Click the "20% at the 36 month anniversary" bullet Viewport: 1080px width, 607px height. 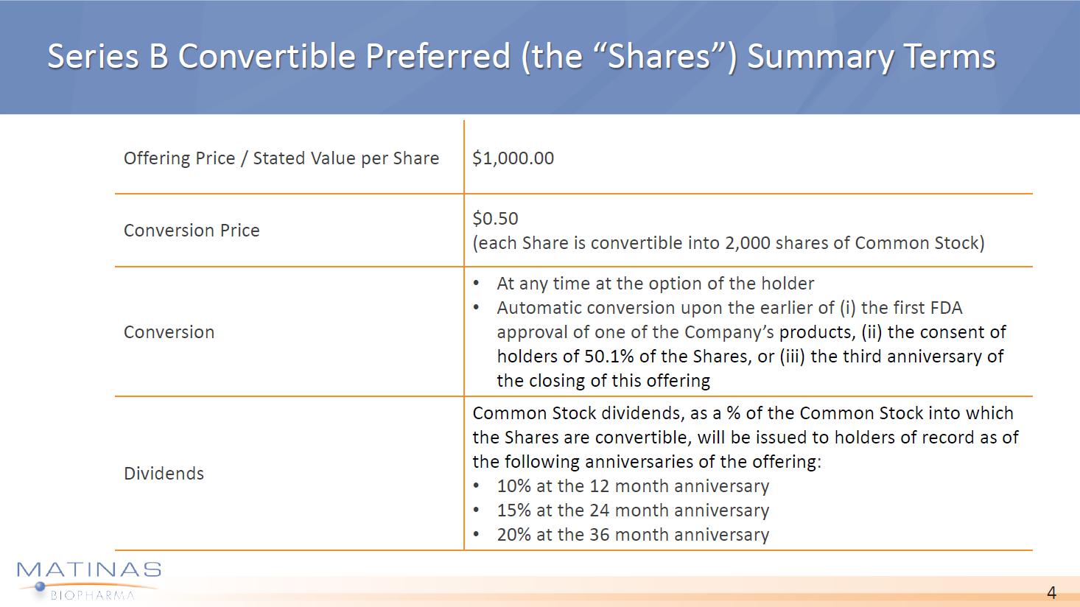pyautogui.click(x=632, y=535)
